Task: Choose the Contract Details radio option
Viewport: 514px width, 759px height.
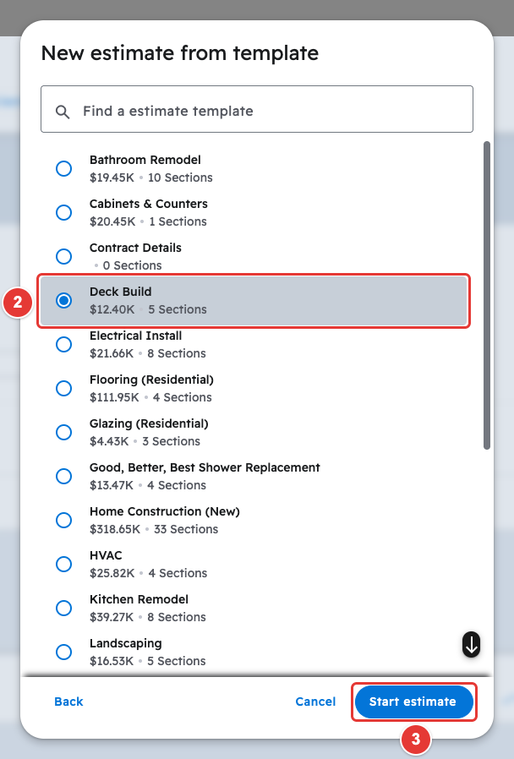Action: (64, 257)
